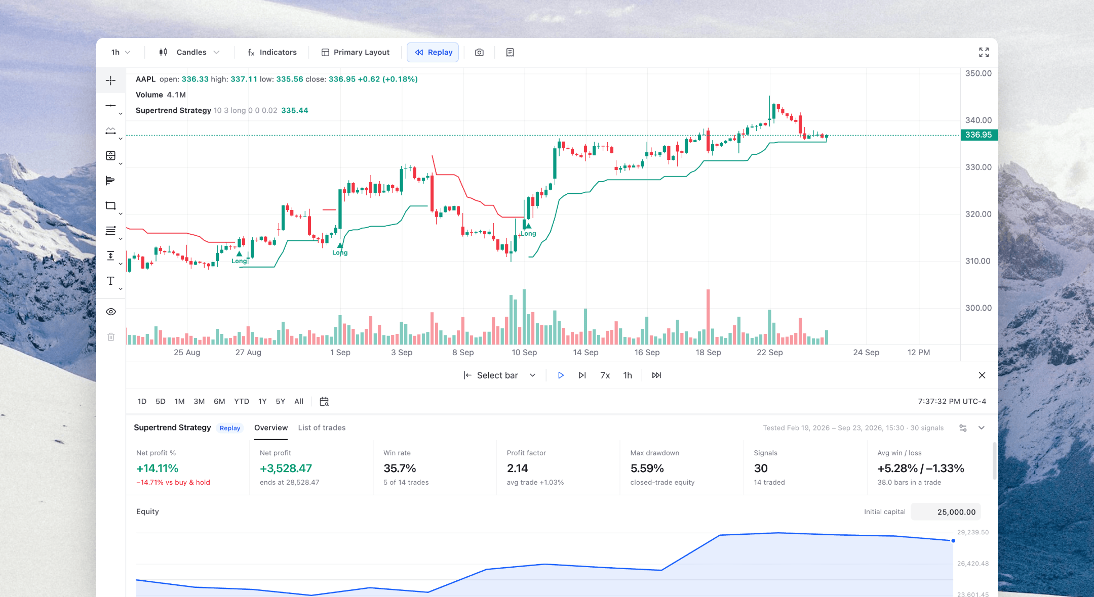
Task: Open the 1h timeframe dropdown
Action: [x=121, y=52]
